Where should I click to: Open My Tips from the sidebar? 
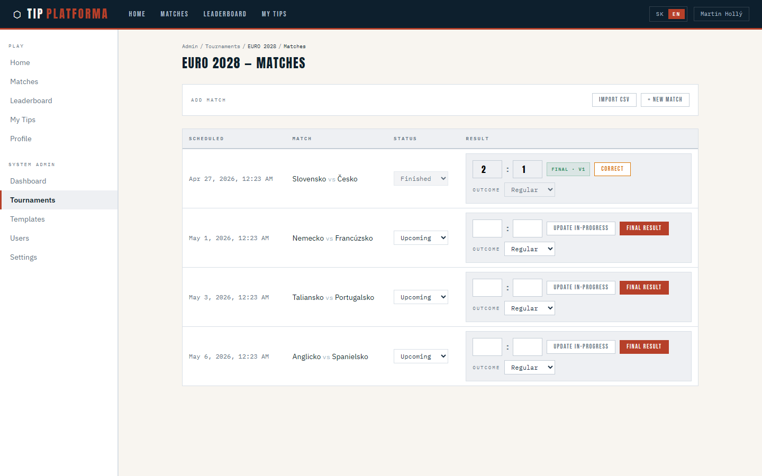click(22, 120)
